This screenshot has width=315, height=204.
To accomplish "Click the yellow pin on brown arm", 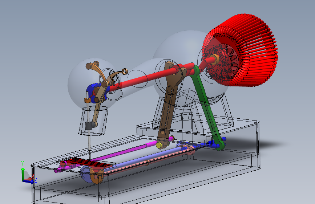I will [x=159, y=145].
